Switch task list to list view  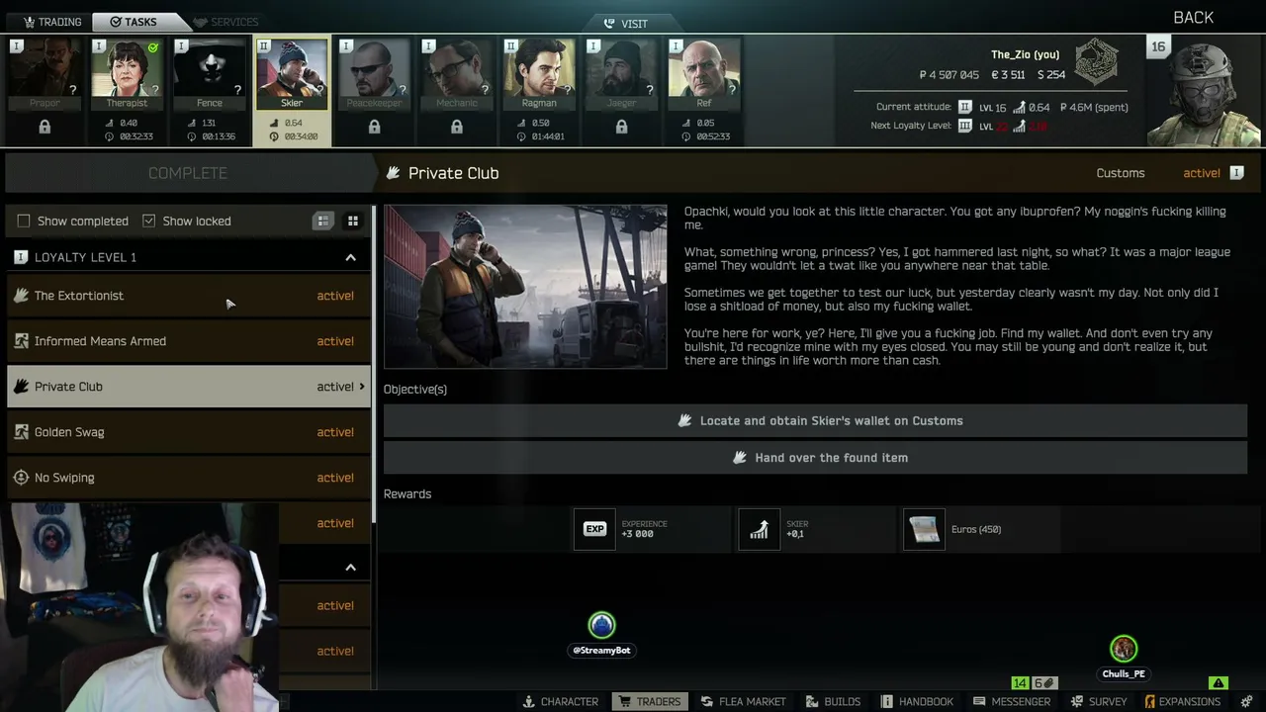(x=323, y=221)
